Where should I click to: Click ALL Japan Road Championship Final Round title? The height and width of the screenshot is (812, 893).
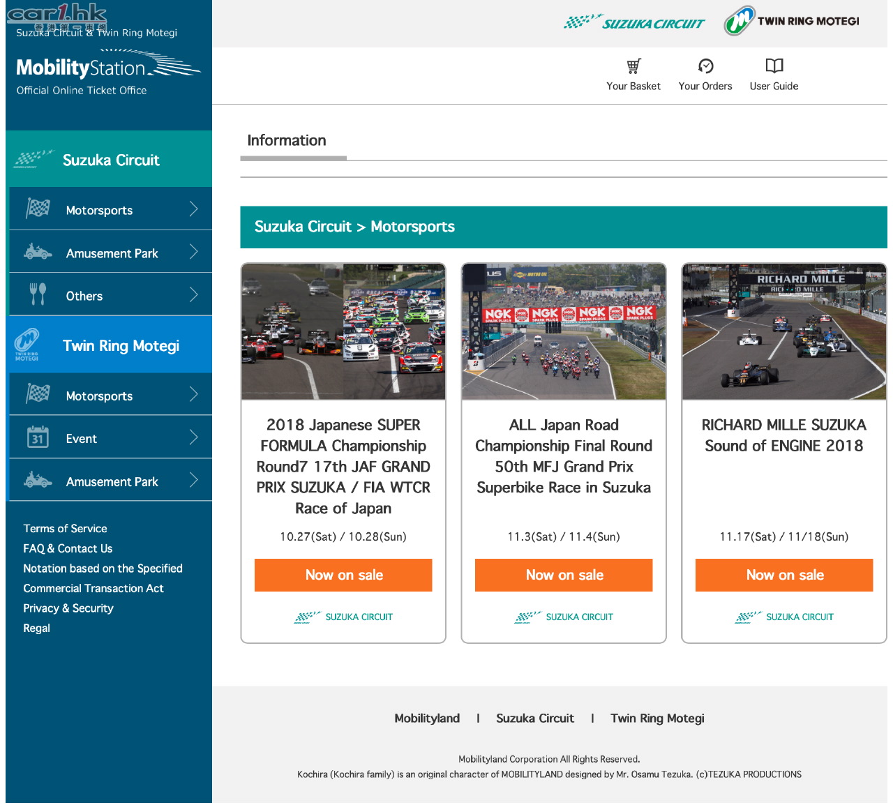tap(564, 456)
